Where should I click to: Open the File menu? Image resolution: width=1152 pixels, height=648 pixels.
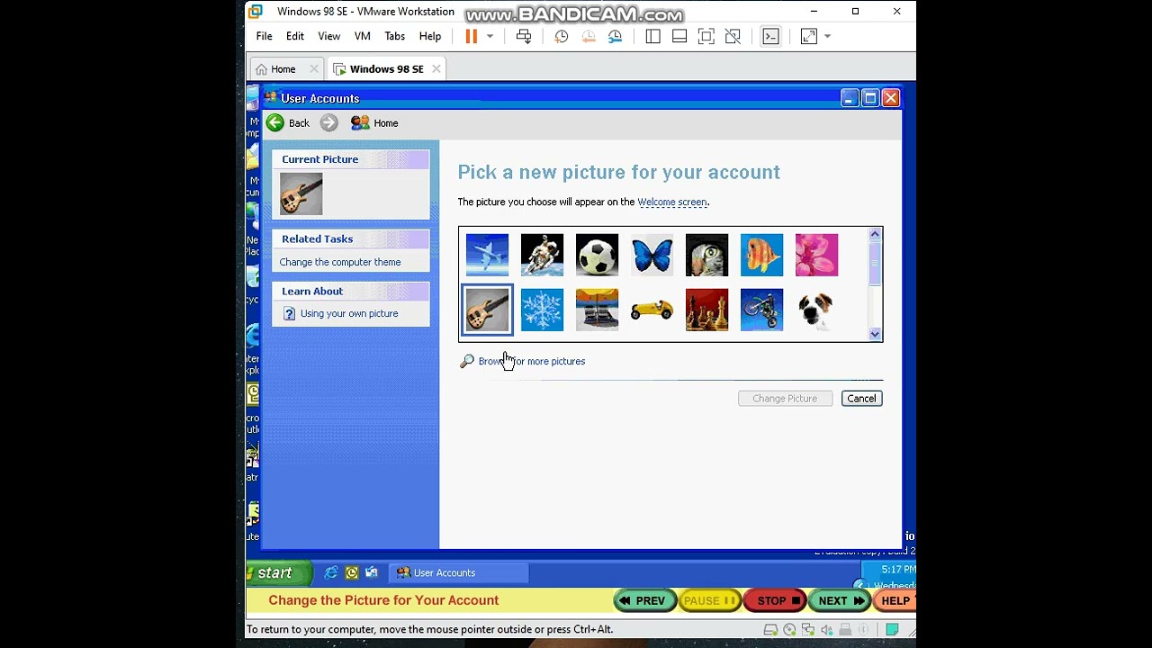(x=264, y=36)
